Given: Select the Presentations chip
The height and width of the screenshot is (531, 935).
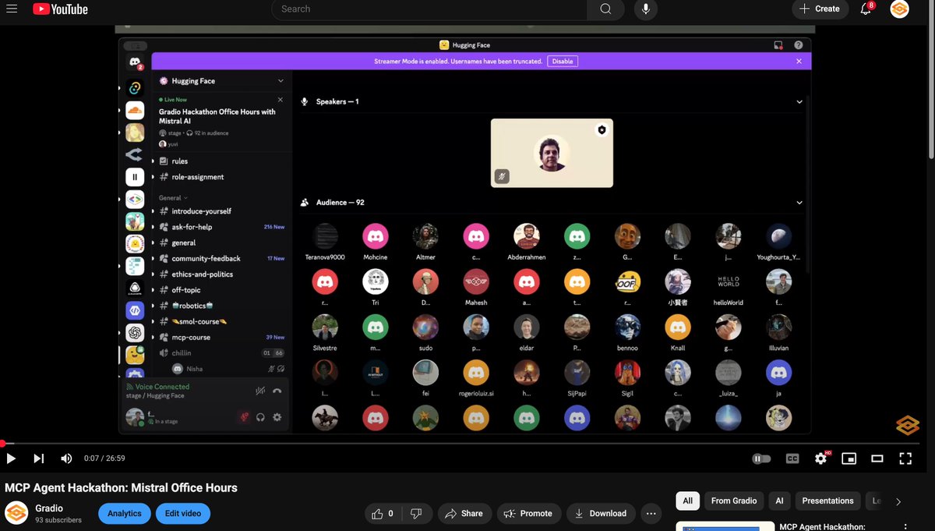Looking at the screenshot, I should [x=827, y=501].
